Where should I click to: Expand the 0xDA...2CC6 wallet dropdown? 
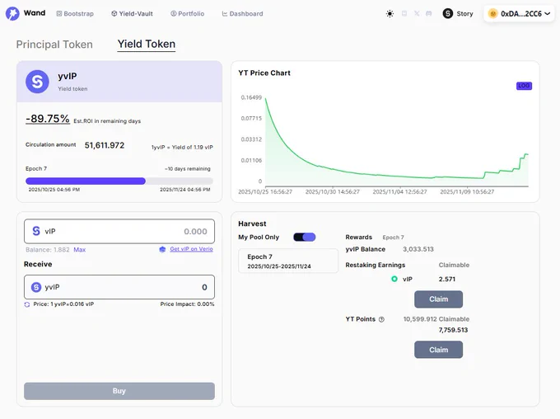520,13
